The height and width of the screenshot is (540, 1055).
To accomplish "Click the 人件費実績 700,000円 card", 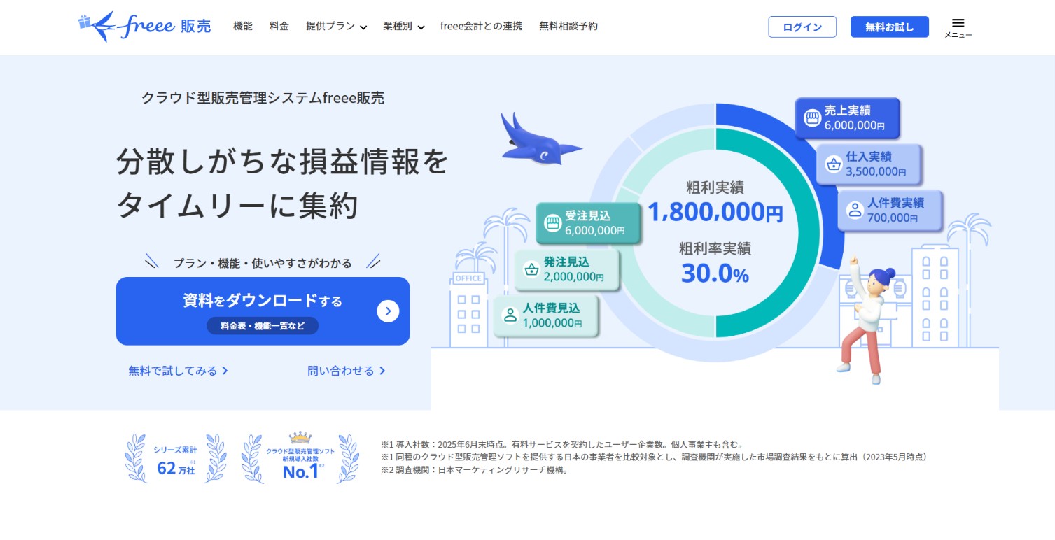I will (x=890, y=210).
